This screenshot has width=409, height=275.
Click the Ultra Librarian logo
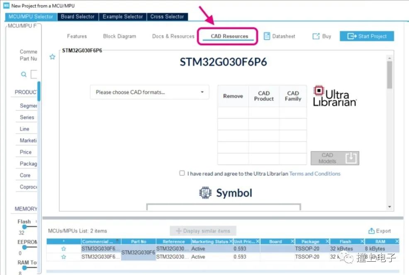pyautogui.click(x=335, y=96)
